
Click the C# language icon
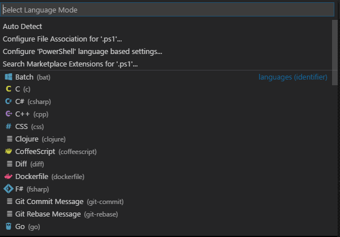9,101
